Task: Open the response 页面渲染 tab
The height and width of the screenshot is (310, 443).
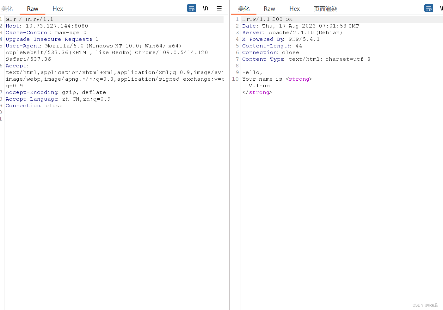Action: tap(325, 9)
